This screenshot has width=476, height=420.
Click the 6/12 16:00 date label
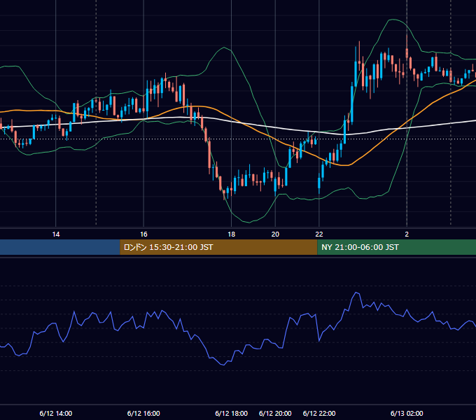pyautogui.click(x=143, y=413)
